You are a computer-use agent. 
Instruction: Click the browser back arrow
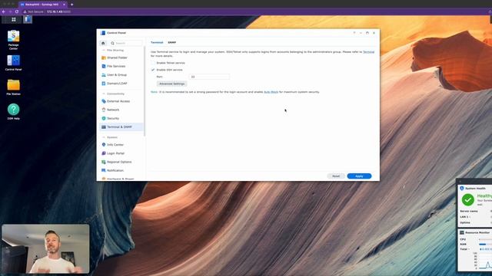tap(4, 11)
